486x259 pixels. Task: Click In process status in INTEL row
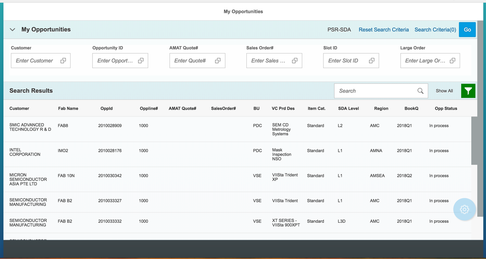(x=439, y=151)
